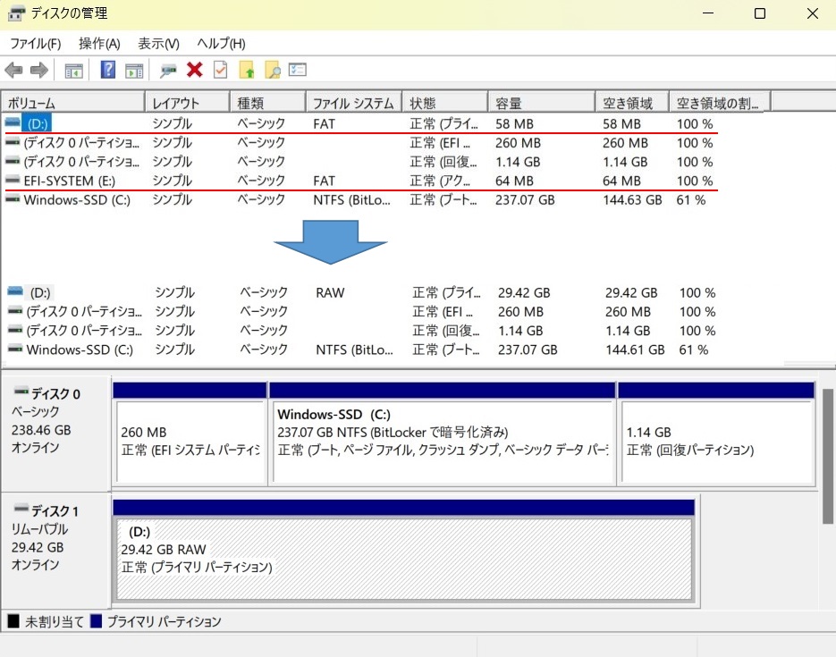The image size is (836, 657).
Task: Select the 260 MB EFI system partition block
Action: (x=190, y=442)
